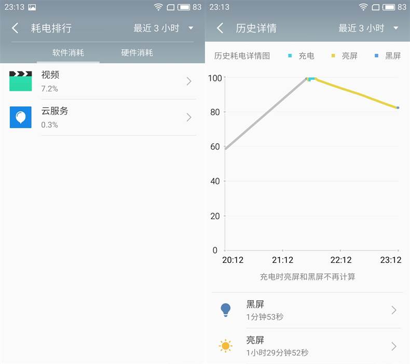Screen dimensions: 410x364
Task: Tap the right status bar SIM card icon
Action: [x=375, y=7]
